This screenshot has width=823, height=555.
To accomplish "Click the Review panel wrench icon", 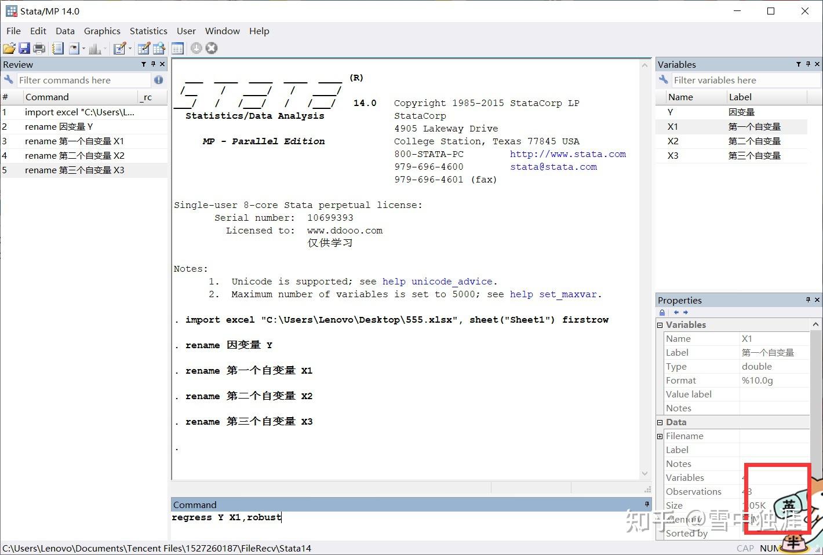I will click(8, 80).
